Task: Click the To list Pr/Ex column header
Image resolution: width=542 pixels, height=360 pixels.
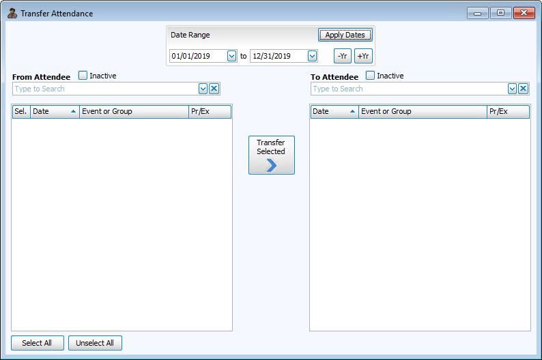Action: click(508, 112)
